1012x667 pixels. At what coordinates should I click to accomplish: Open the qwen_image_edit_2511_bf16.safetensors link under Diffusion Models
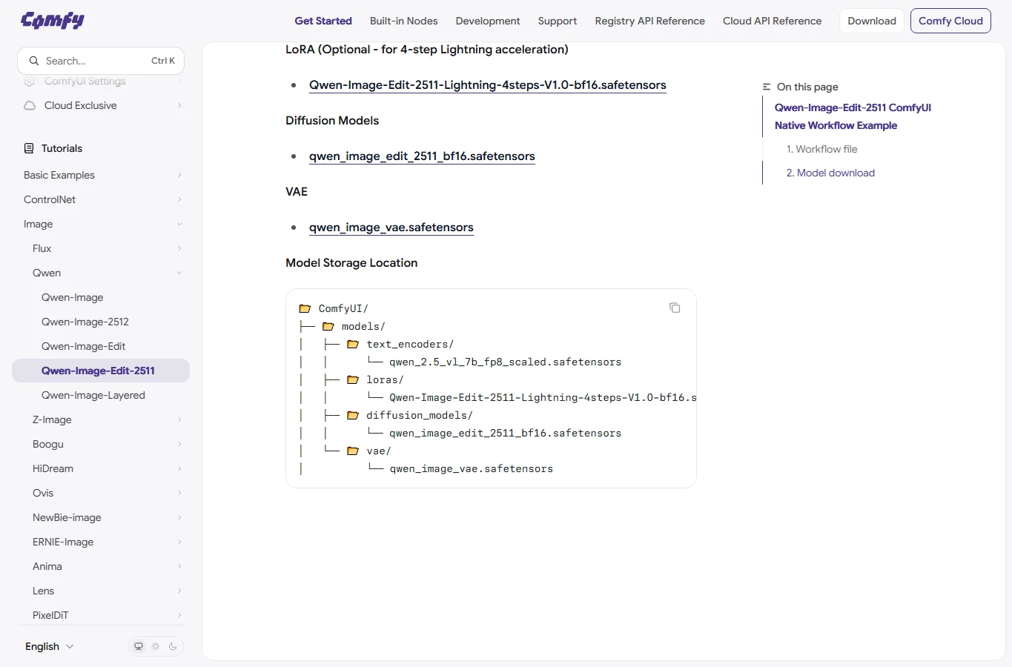coord(422,156)
